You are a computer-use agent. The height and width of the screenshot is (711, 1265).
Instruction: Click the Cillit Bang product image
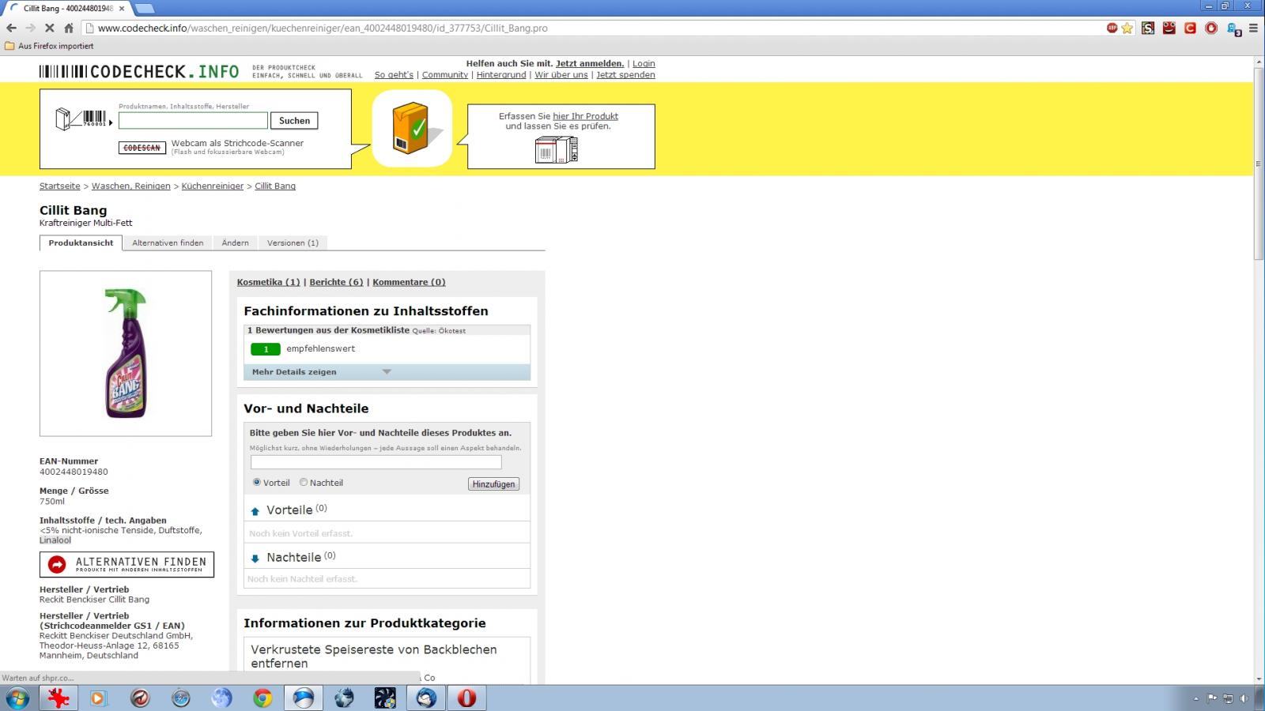(x=126, y=353)
